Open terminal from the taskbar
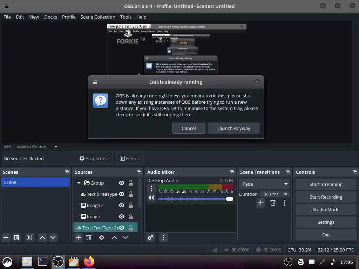The image size is (359, 269). (x=42, y=261)
